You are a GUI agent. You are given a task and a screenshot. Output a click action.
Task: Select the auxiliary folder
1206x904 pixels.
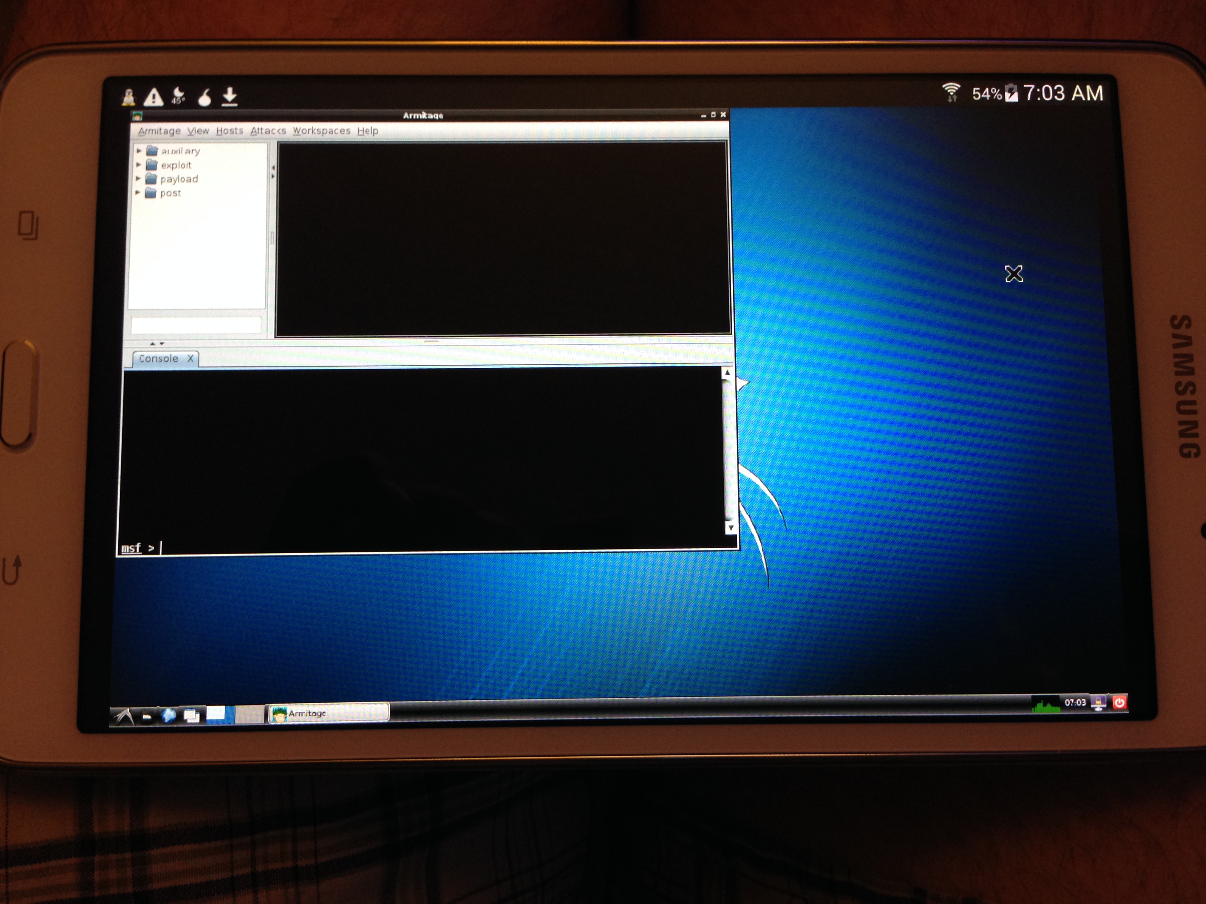pos(173,151)
